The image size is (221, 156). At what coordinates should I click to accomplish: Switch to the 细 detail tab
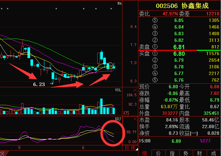pyautogui.click(x=145, y=153)
